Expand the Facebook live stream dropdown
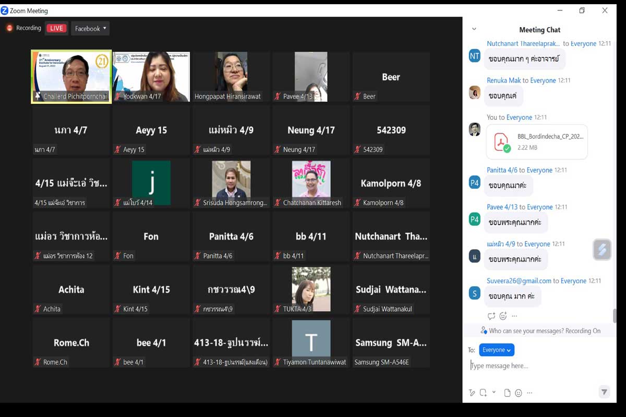The image size is (626, 417). [90, 29]
